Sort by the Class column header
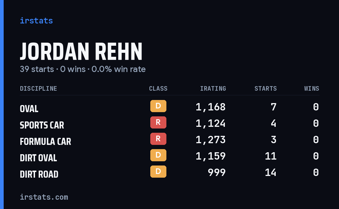The image size is (339, 209). point(158,89)
